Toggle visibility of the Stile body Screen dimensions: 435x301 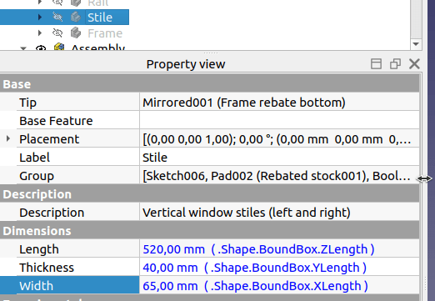click(57, 18)
